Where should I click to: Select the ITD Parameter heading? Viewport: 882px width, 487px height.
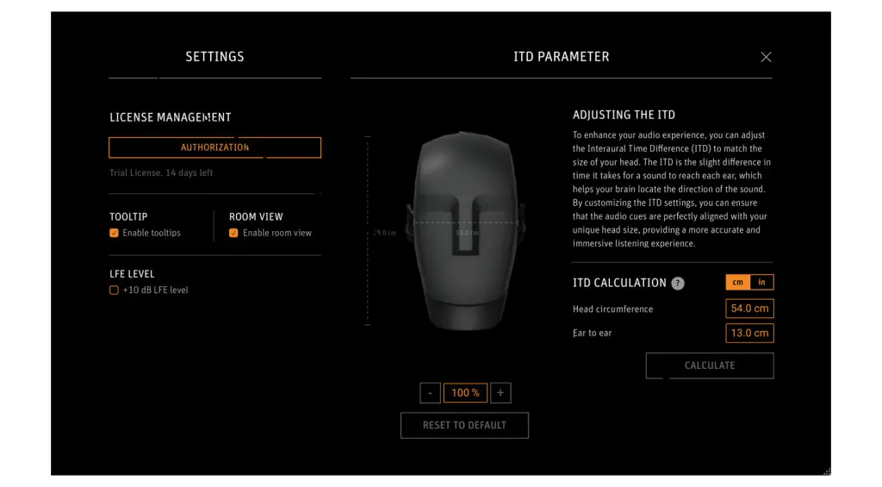(562, 57)
